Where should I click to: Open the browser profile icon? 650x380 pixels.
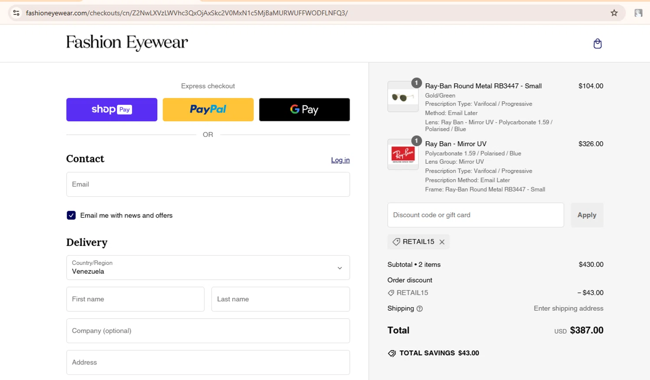tap(638, 13)
